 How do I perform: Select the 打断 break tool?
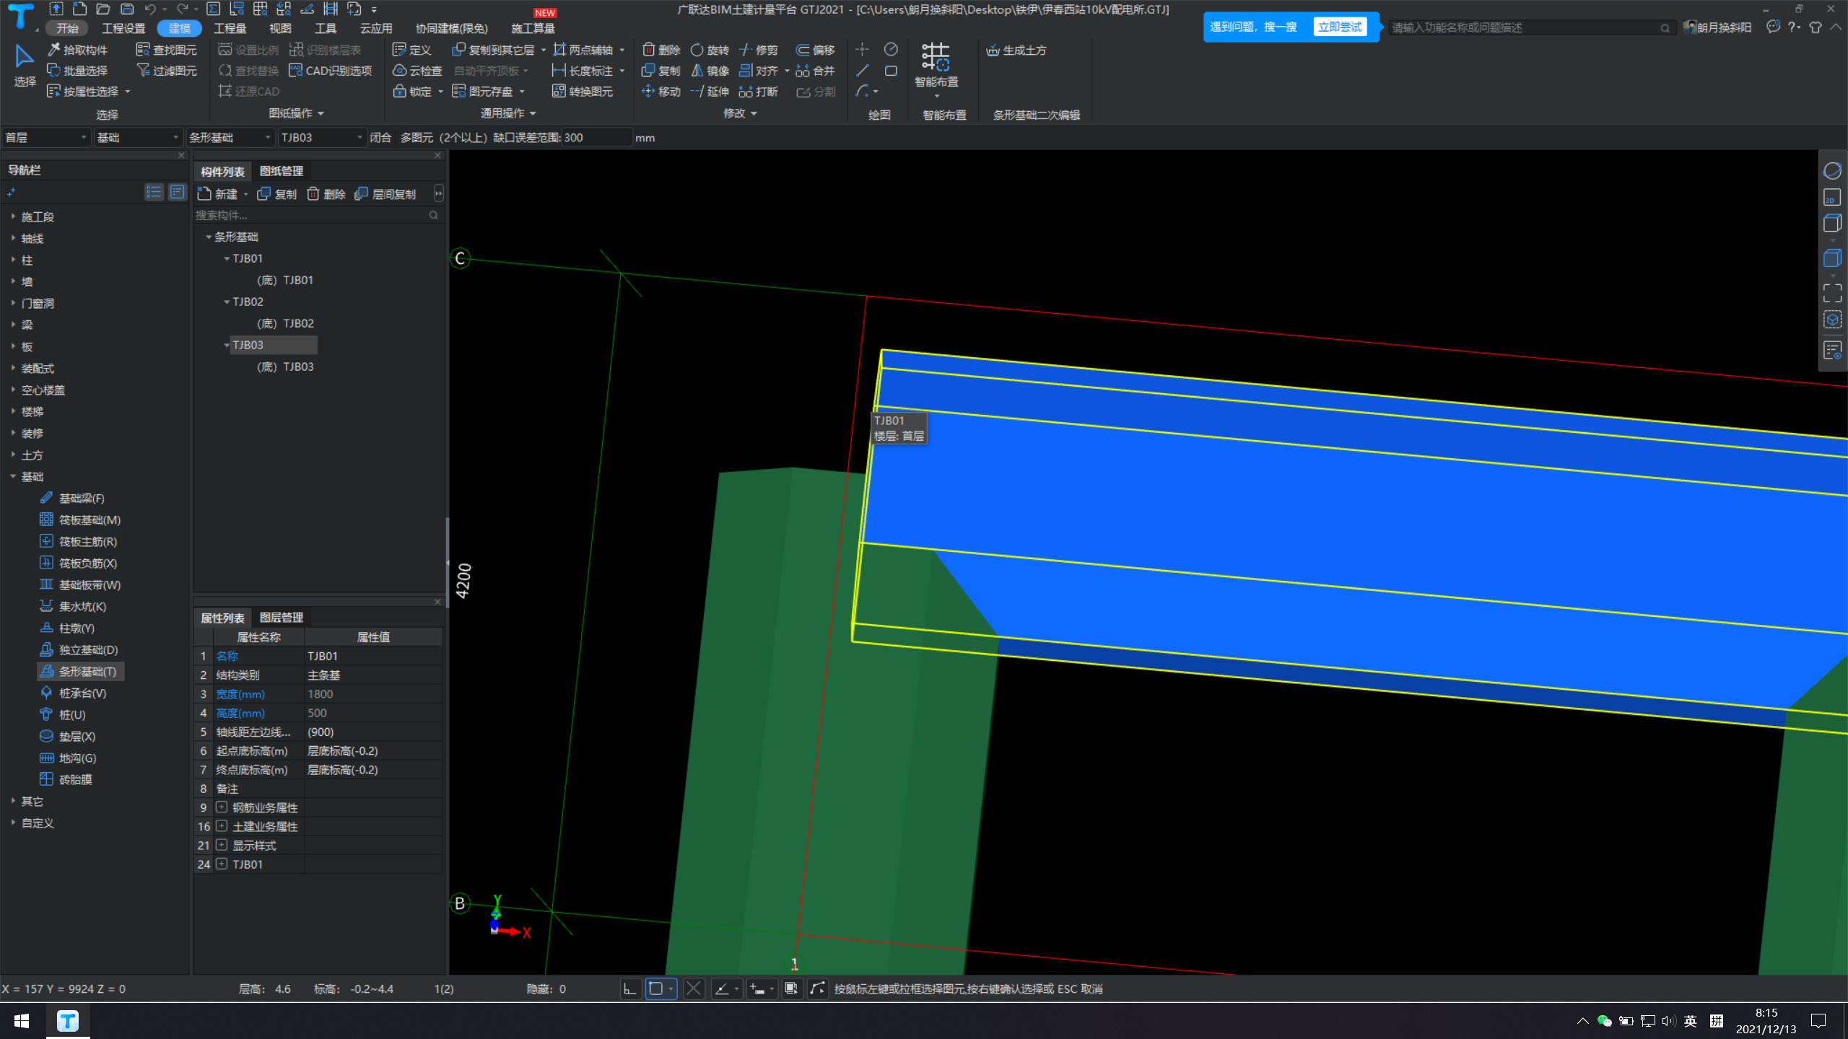pos(759,92)
